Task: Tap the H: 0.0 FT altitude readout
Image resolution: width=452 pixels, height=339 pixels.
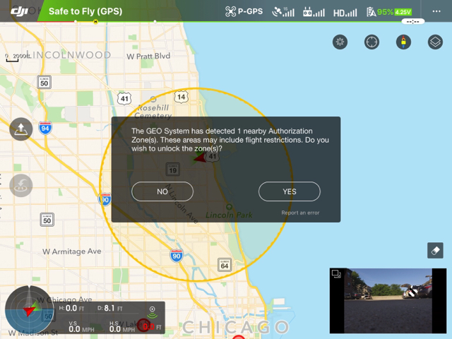Action: [x=72, y=308]
